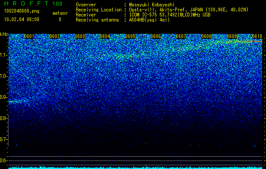
Task: Click the date stamp 10.02.04 06:00
Action: [22, 19]
